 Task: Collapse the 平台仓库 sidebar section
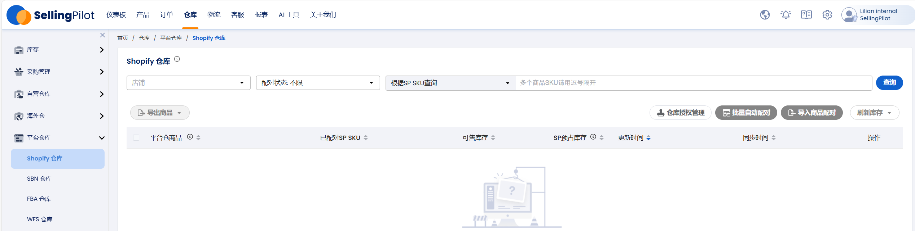pyautogui.click(x=102, y=138)
